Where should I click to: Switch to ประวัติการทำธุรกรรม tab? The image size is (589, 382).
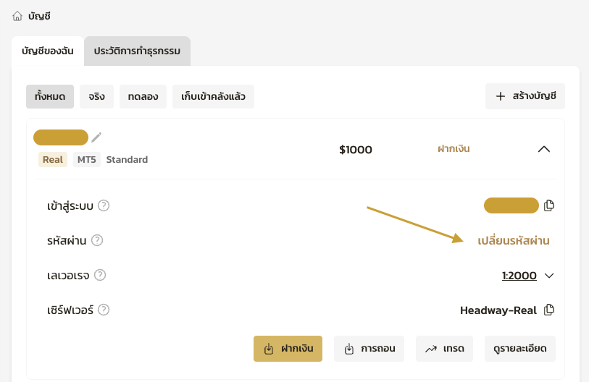(137, 51)
